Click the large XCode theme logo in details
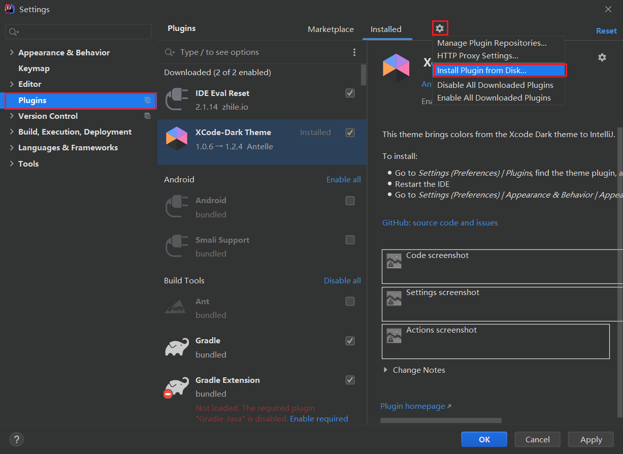Viewport: 623px width, 454px height. pyautogui.click(x=396, y=69)
